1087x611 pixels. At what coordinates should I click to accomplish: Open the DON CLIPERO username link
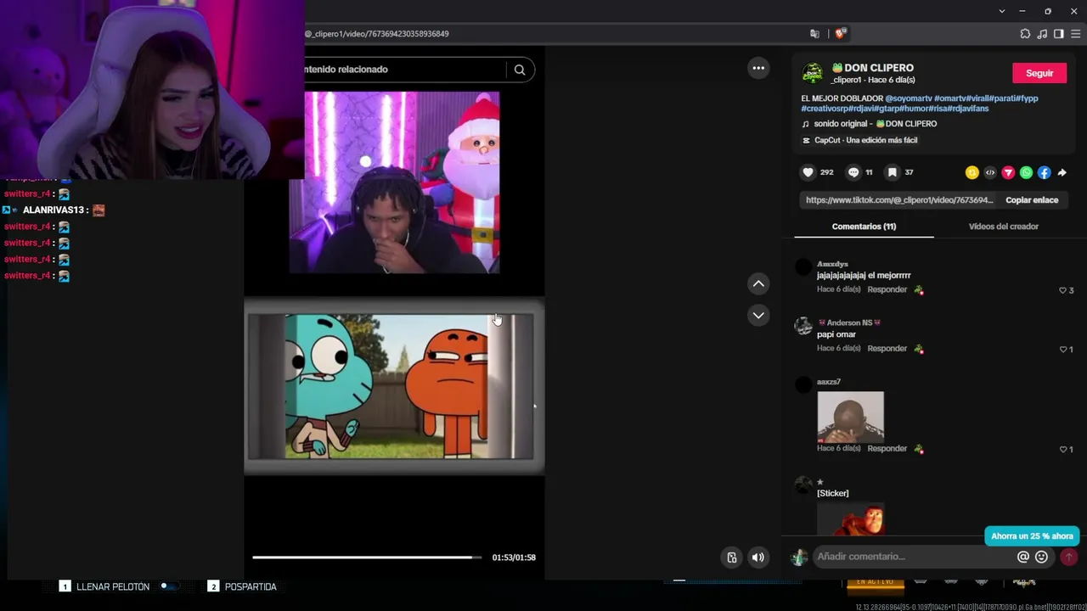[x=872, y=68]
